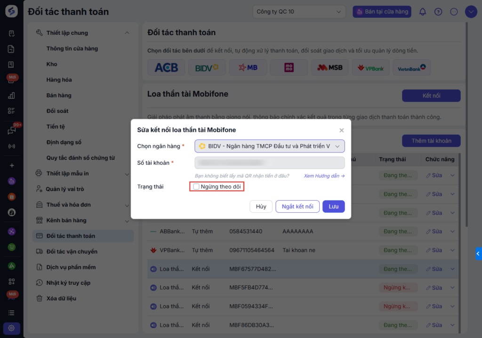This screenshot has height=338, width=482.
Task: Open the help question mark icon
Action: click(x=438, y=12)
